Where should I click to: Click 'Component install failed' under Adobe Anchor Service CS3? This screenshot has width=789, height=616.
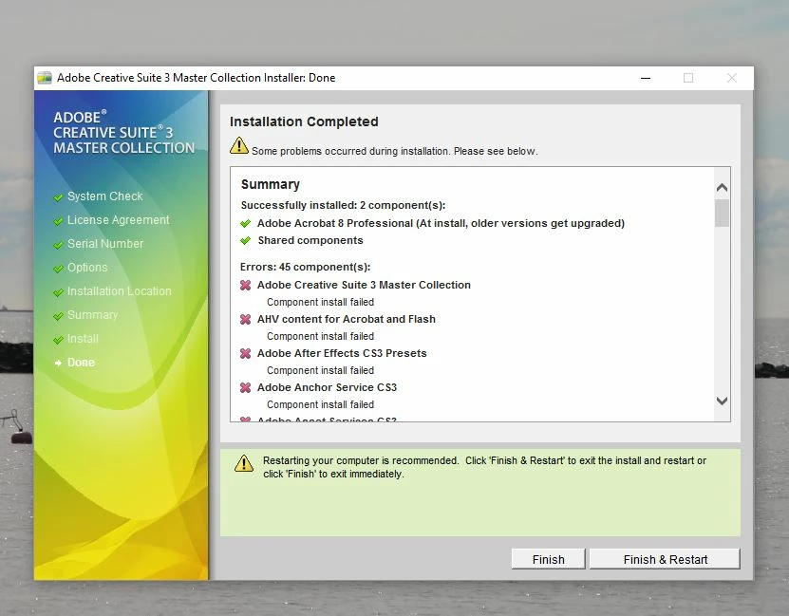[x=321, y=404]
